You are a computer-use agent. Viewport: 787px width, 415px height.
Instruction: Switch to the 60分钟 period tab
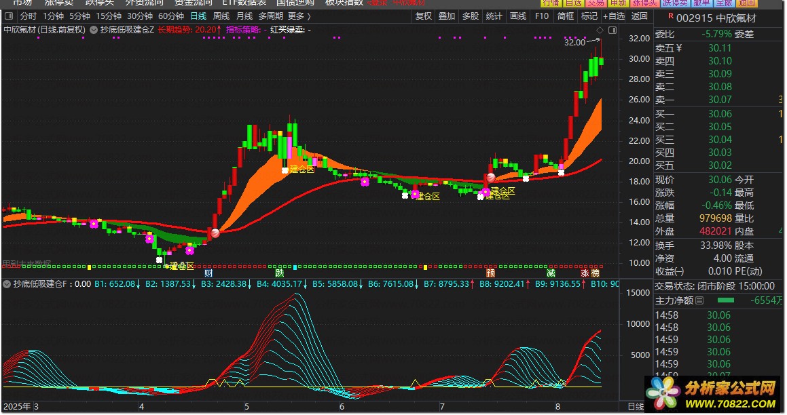coord(171,16)
